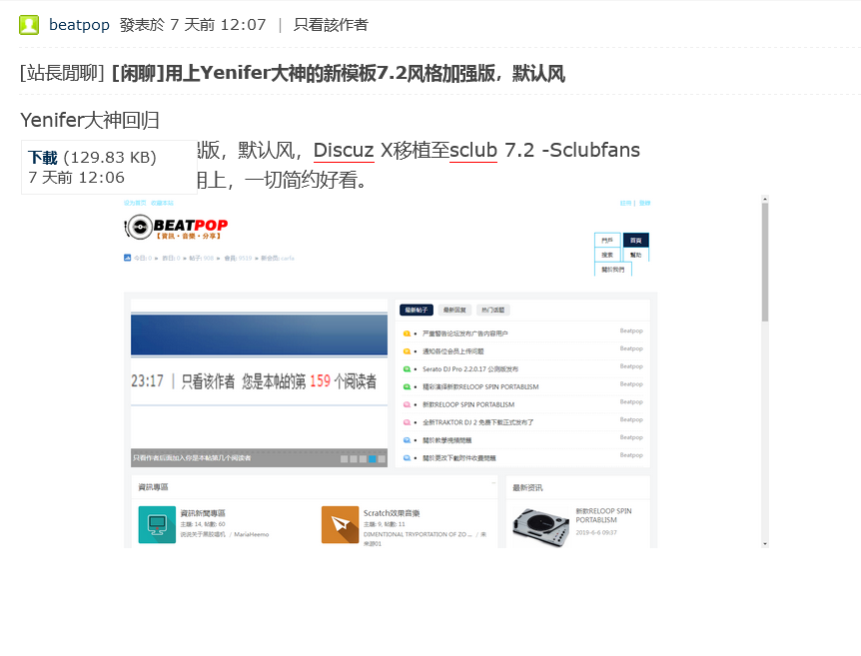This screenshot has height=656, width=861.
Task: Collapse the 資訊專區 section using its corner toggle
Action: pos(493,483)
